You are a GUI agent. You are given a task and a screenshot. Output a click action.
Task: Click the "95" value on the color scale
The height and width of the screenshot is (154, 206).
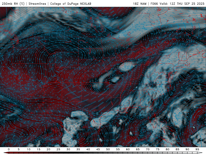pyautogui.click(x=197, y=149)
